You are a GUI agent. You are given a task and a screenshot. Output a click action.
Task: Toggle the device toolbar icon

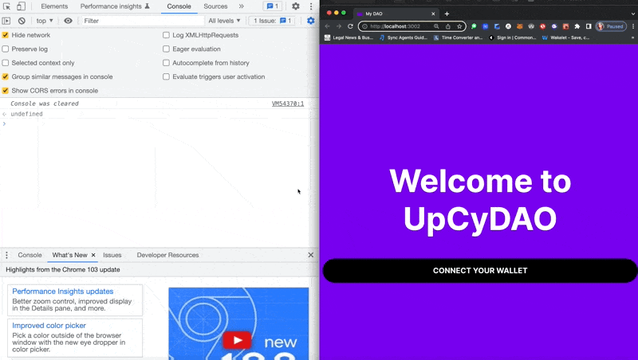tap(21, 6)
